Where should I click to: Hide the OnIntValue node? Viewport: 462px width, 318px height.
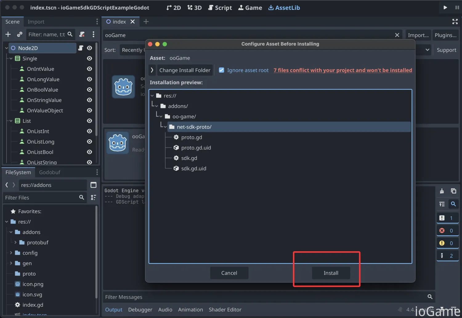coord(90,69)
